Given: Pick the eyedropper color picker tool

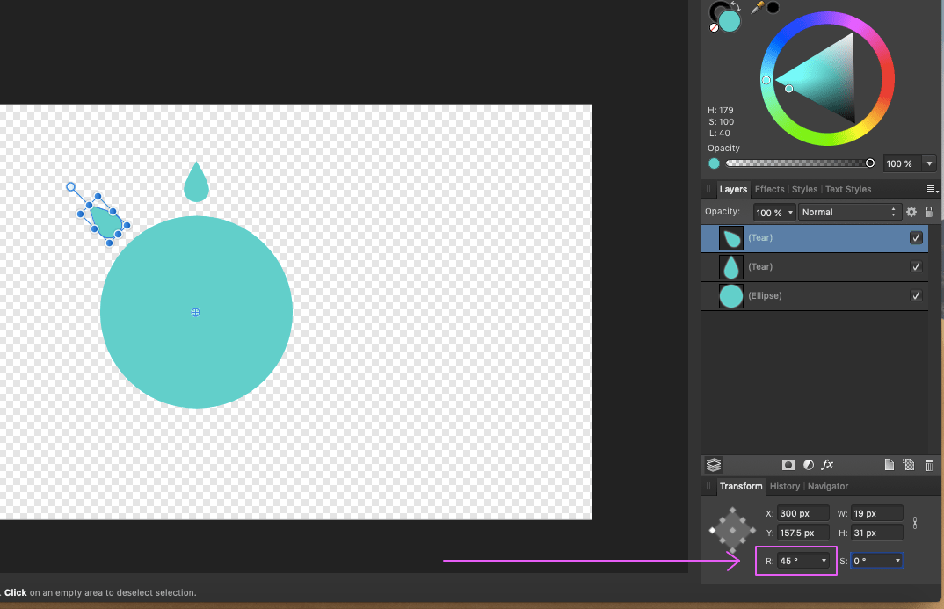Looking at the screenshot, I should [755, 8].
